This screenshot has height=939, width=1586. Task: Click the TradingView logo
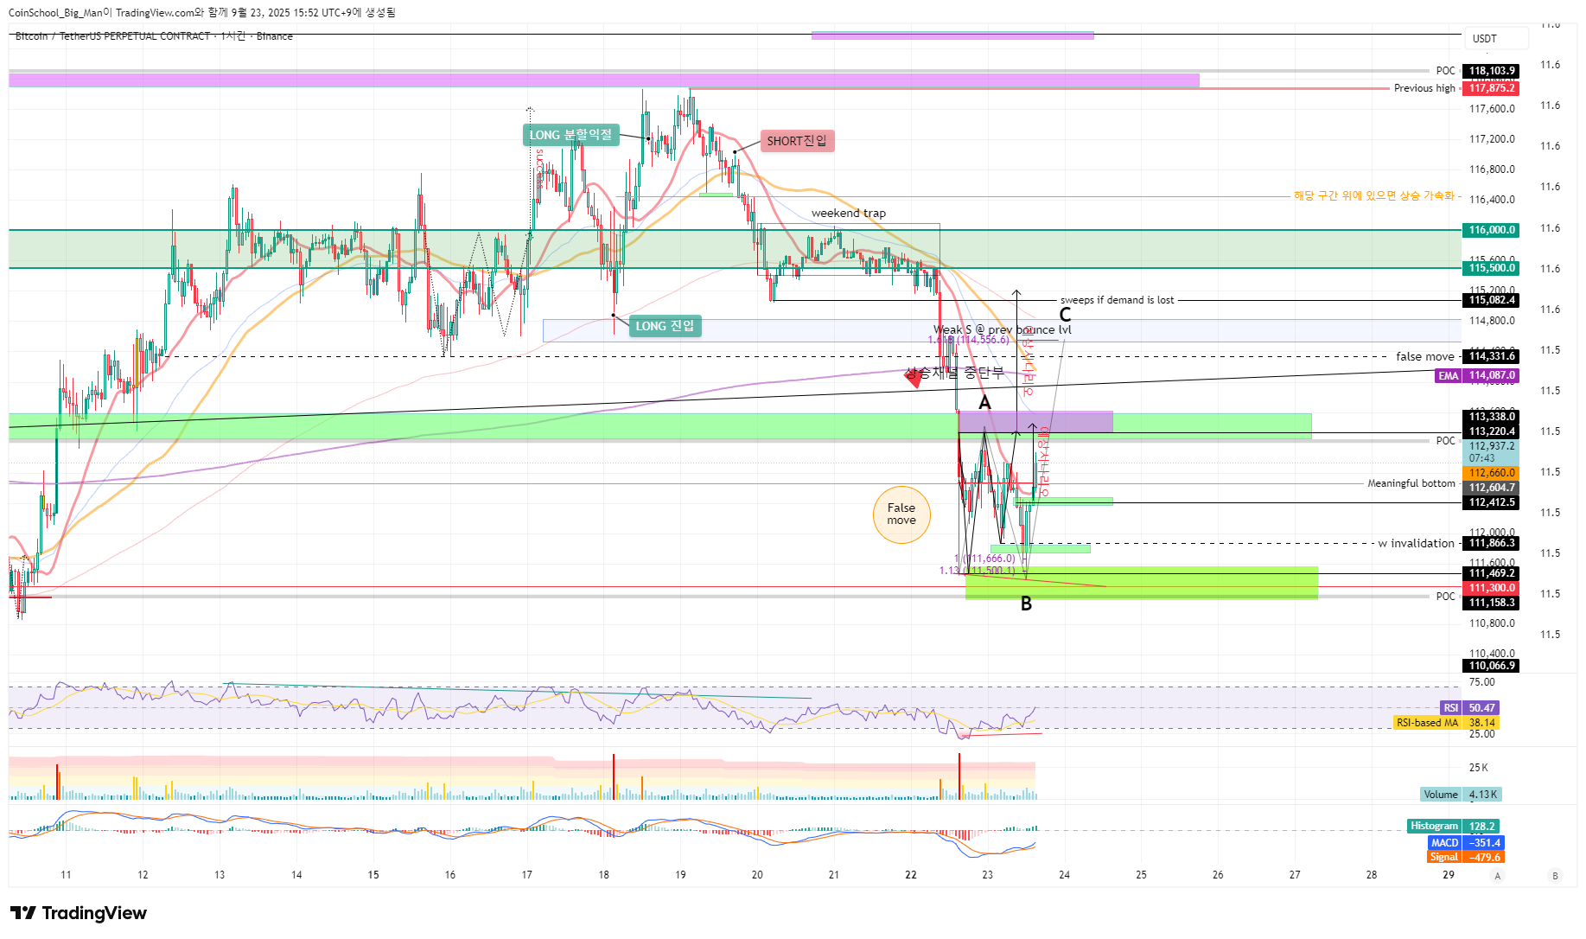click(x=79, y=913)
